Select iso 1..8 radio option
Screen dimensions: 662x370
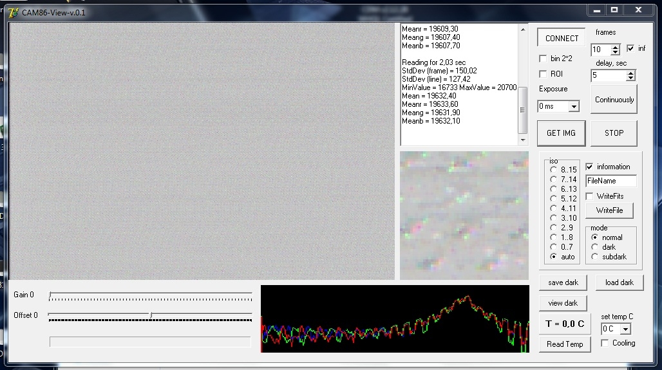pos(554,237)
